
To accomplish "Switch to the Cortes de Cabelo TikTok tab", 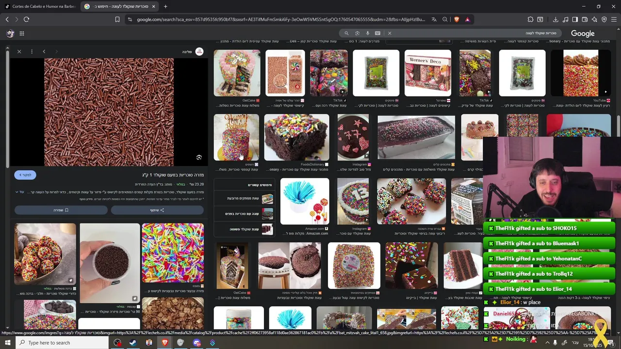I will click(40, 6).
